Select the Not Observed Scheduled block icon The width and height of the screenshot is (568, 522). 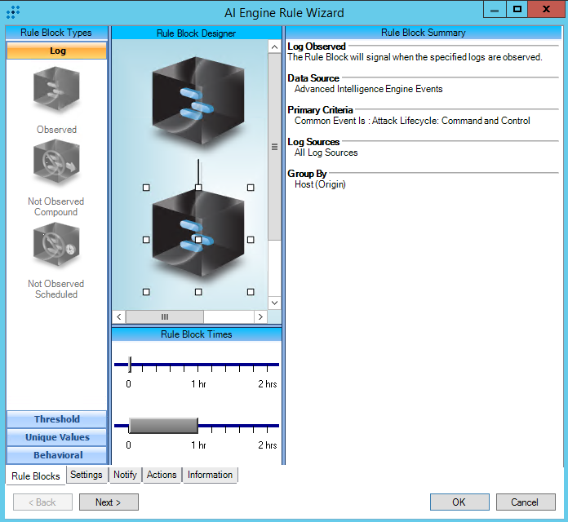tap(56, 246)
